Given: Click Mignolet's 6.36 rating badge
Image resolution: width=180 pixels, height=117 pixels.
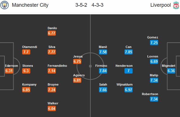Looking at the screenshot, I should tap(171, 71).
